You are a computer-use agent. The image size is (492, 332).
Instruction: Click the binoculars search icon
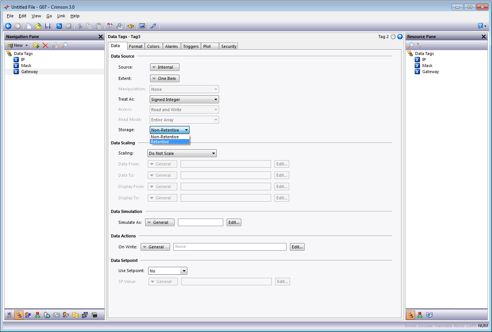point(131,26)
